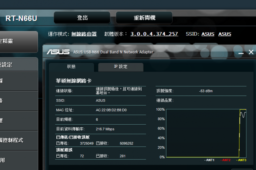Click the connection status description text

(x=119, y=91)
